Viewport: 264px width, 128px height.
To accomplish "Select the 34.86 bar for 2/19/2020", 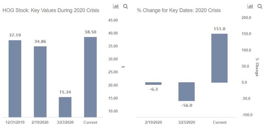I will pyautogui.click(x=40, y=82).
